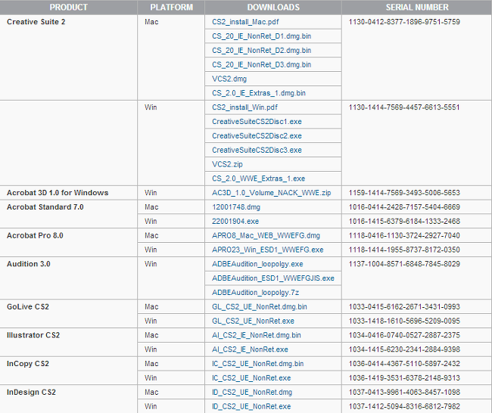Download ID_CS2_UE_NonRet.dmg
Viewport: 492px width, 413px height.
point(252,393)
